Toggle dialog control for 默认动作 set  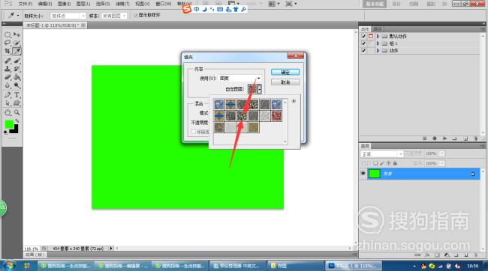(x=371, y=37)
